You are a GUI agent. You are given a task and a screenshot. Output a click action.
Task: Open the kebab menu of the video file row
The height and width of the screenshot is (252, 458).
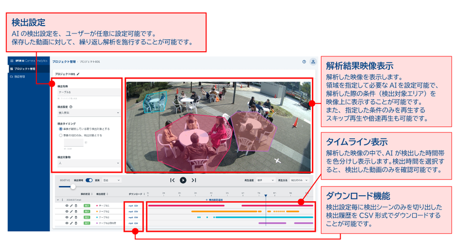[62, 200]
